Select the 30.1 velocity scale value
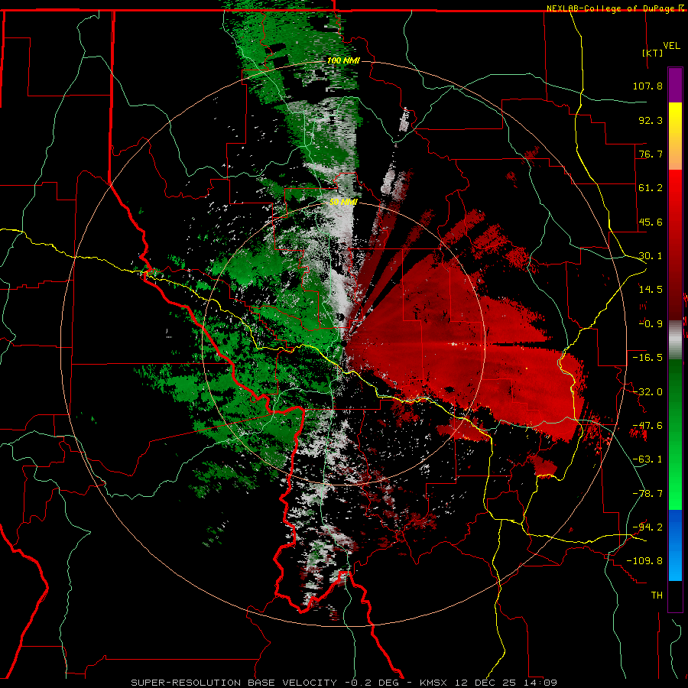Screen dimensions: 688x688 tap(651, 256)
